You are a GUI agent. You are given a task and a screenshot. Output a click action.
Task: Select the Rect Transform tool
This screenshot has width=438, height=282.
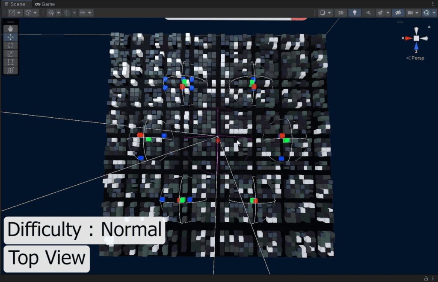click(11, 62)
